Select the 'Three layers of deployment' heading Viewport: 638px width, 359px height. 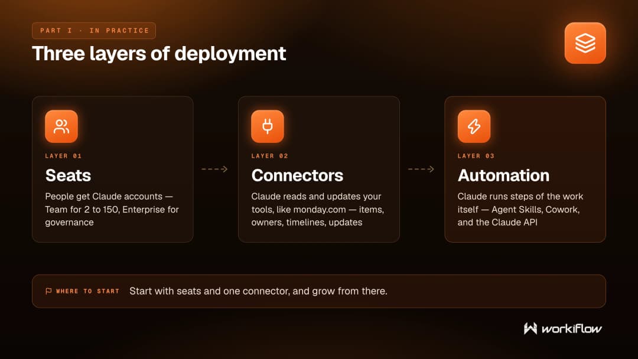pyautogui.click(x=159, y=54)
